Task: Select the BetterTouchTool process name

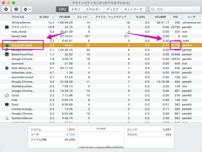Action: (22, 54)
